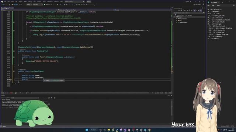Collapse the MeetingPatch class at line 117
The width and height of the screenshot is (236, 132).
pos(14,51)
